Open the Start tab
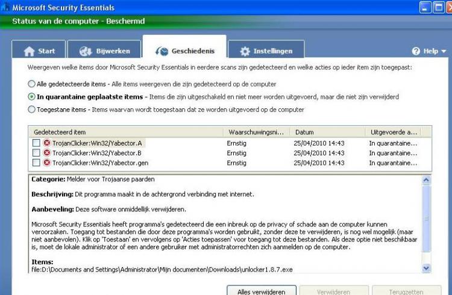 click(39, 51)
